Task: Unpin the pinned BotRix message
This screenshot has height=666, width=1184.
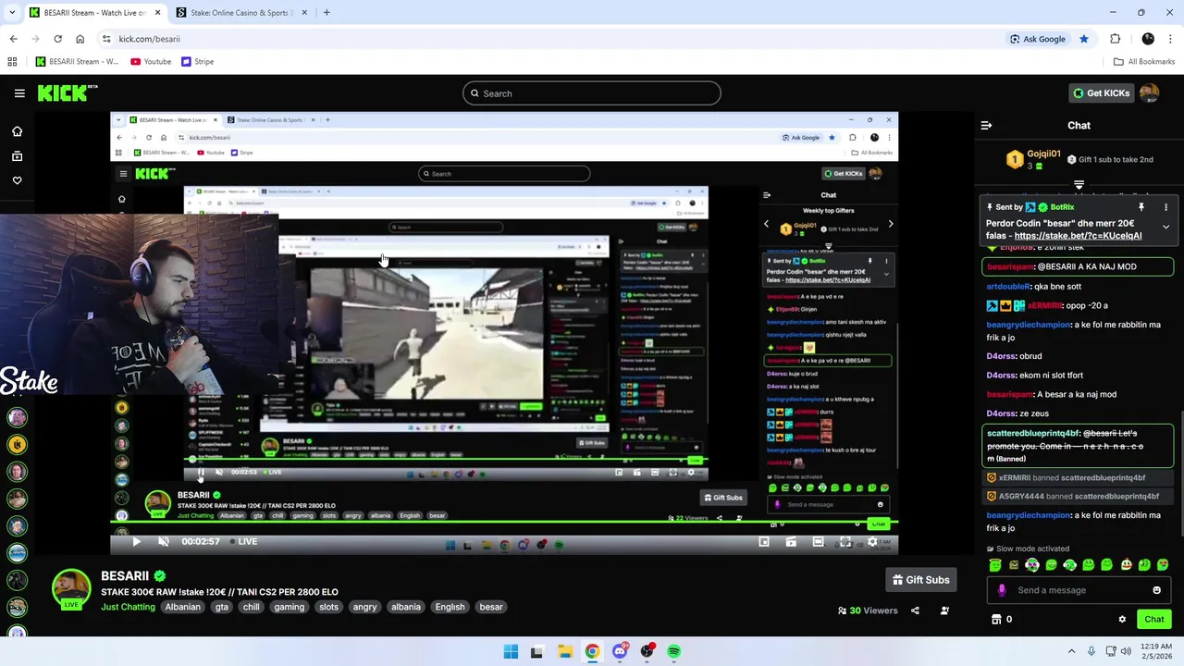Action: click(1141, 207)
